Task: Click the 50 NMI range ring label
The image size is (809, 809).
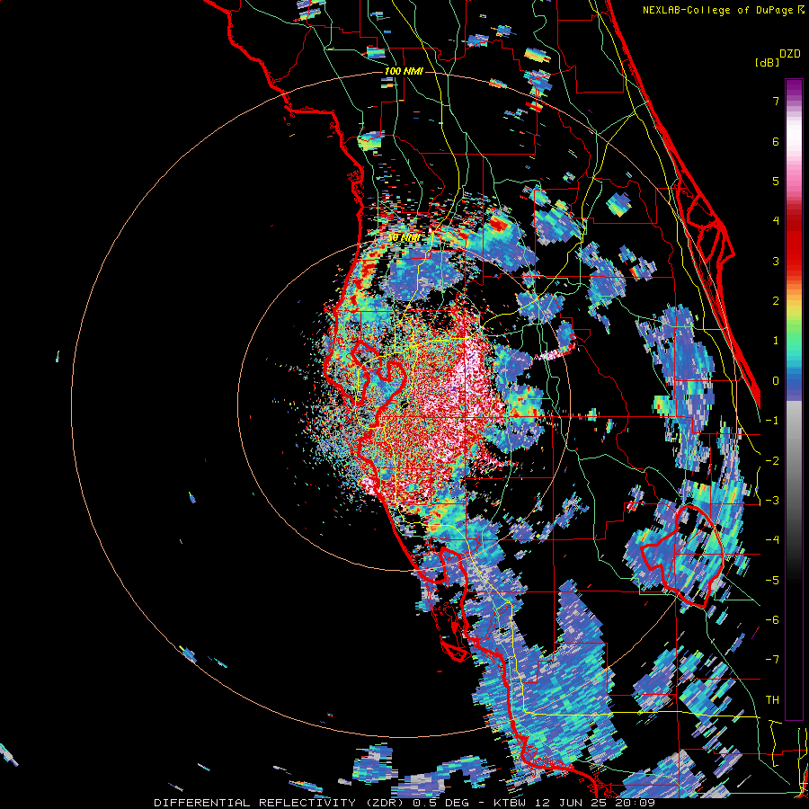Action: pyautogui.click(x=403, y=237)
